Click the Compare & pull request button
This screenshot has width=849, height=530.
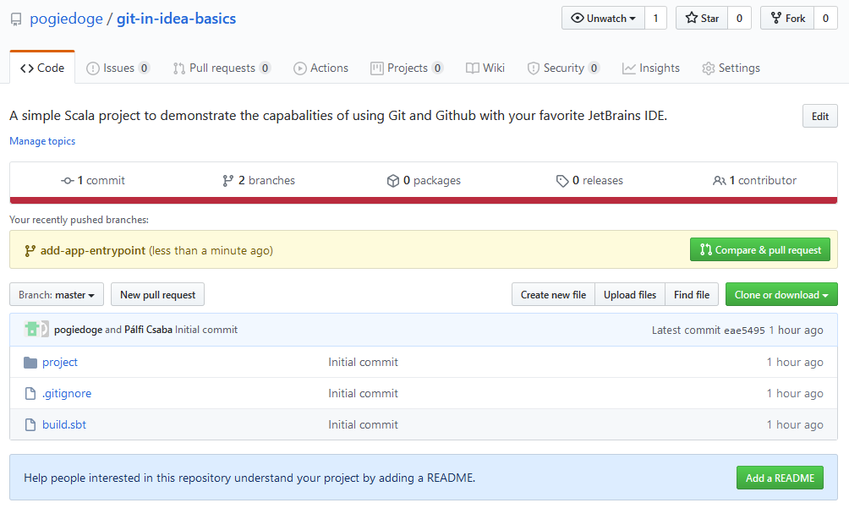(x=759, y=249)
